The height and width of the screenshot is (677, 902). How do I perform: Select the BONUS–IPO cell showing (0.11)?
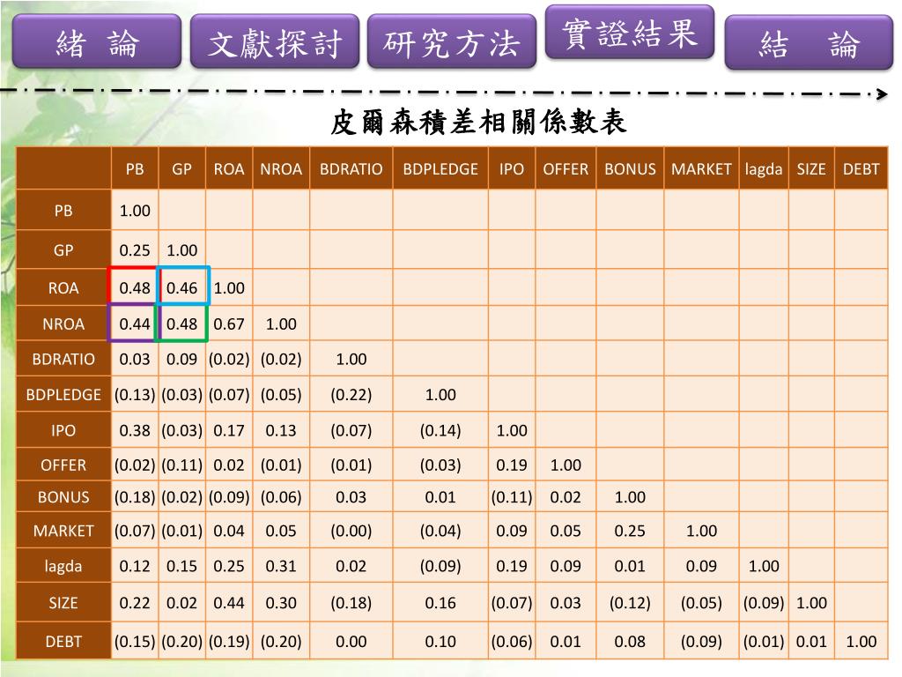click(512, 497)
